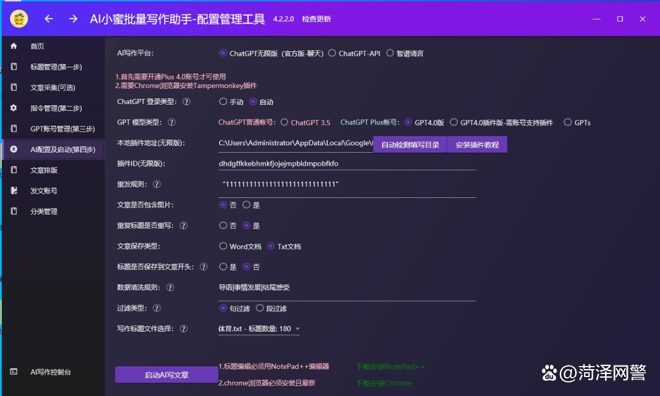Viewport: 660px width, 396px height.
Task: Click the pineapple app logo icon
Action: [x=19, y=18]
